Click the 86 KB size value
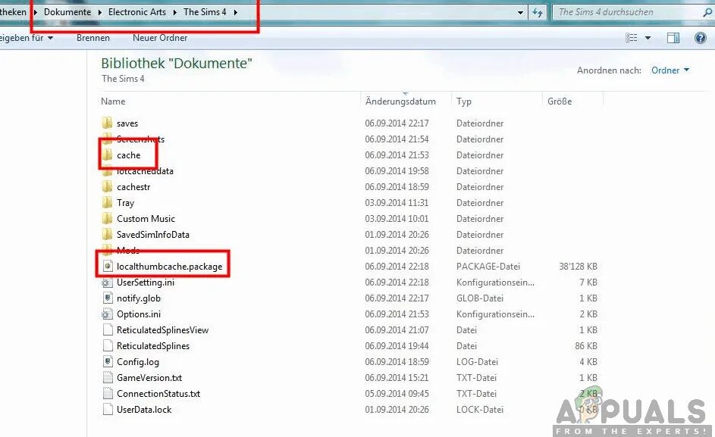 [586, 346]
